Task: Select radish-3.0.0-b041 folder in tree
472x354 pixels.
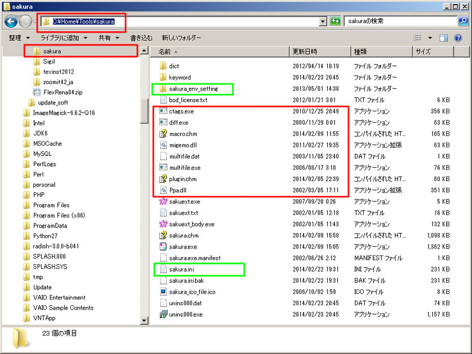Action: click(56, 246)
